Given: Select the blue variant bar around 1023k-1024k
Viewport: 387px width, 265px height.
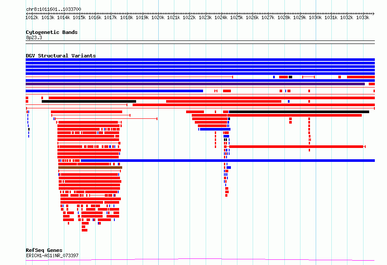Looking at the screenshot, I should click(x=215, y=129).
